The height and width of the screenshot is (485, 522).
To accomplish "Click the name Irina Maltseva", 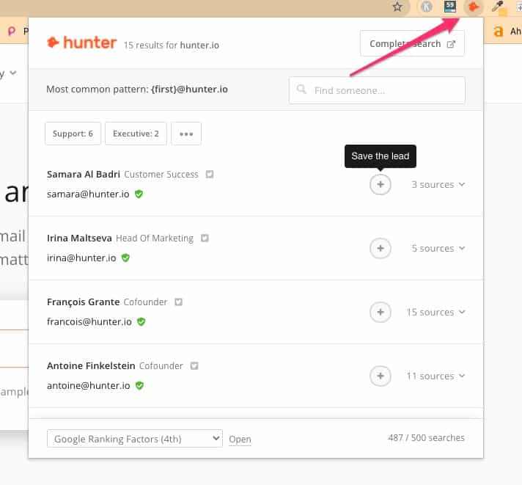I will tap(79, 238).
